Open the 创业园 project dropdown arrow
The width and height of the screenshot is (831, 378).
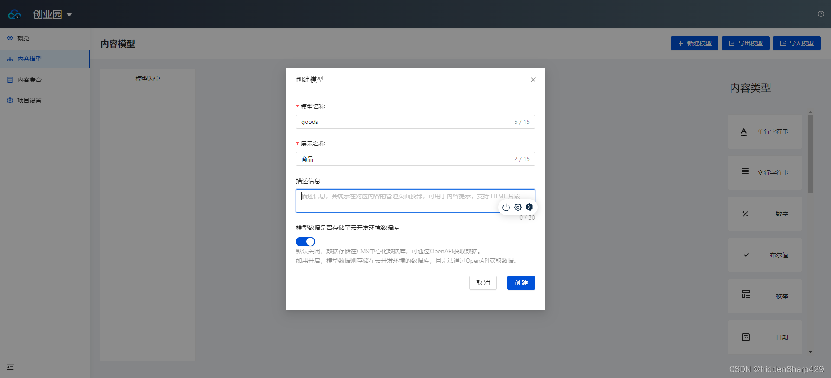tap(69, 15)
